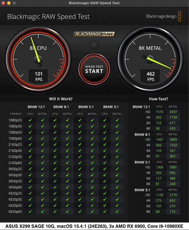Click BRAW 8:1 CPU checkmark for 1080p50
189x230 pixels.
tap(55, 132)
